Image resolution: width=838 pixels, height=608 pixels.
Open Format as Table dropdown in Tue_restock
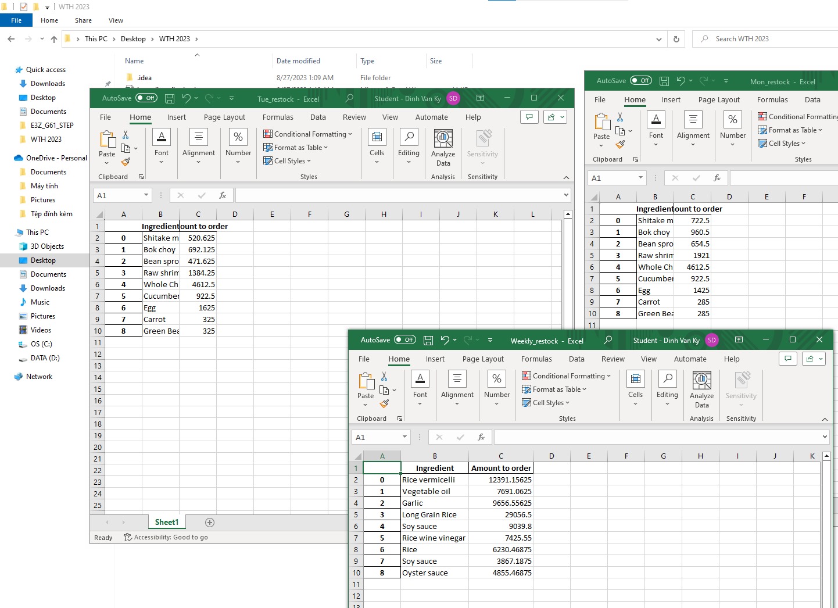(296, 148)
